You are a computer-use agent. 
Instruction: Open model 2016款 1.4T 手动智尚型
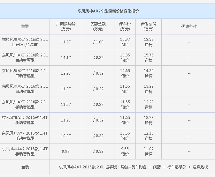25,151
